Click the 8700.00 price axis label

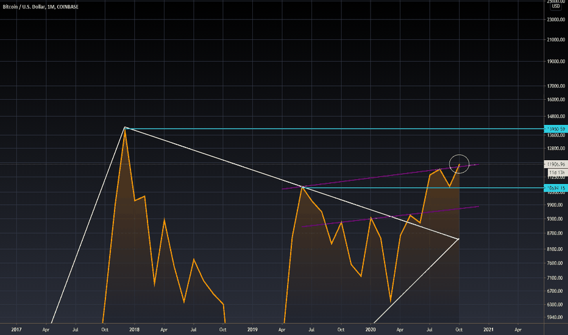(x=555, y=233)
